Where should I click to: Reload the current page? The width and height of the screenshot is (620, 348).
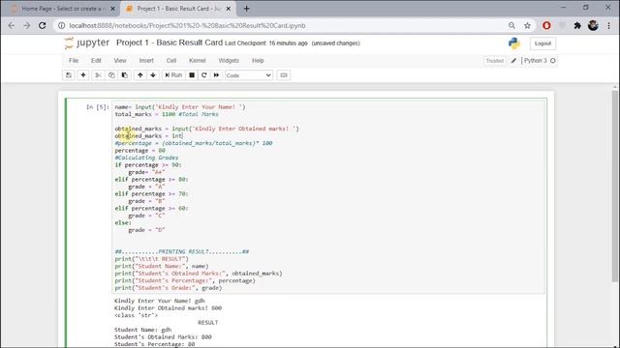click(x=43, y=26)
